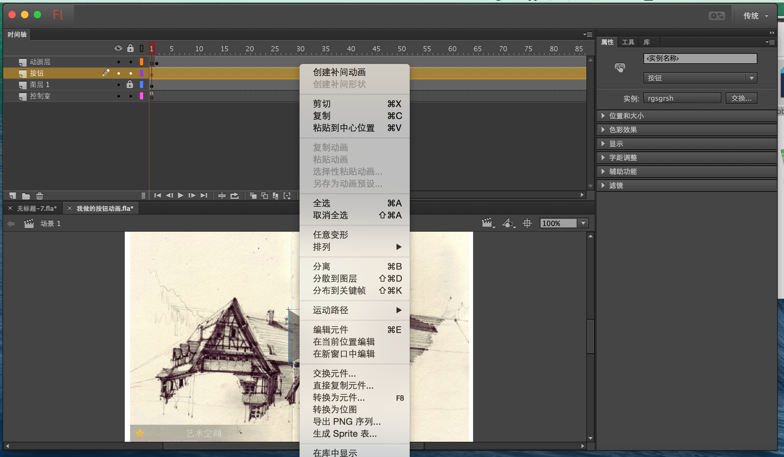Click the edit symbols icon
The width and height of the screenshot is (784, 457).
[508, 223]
